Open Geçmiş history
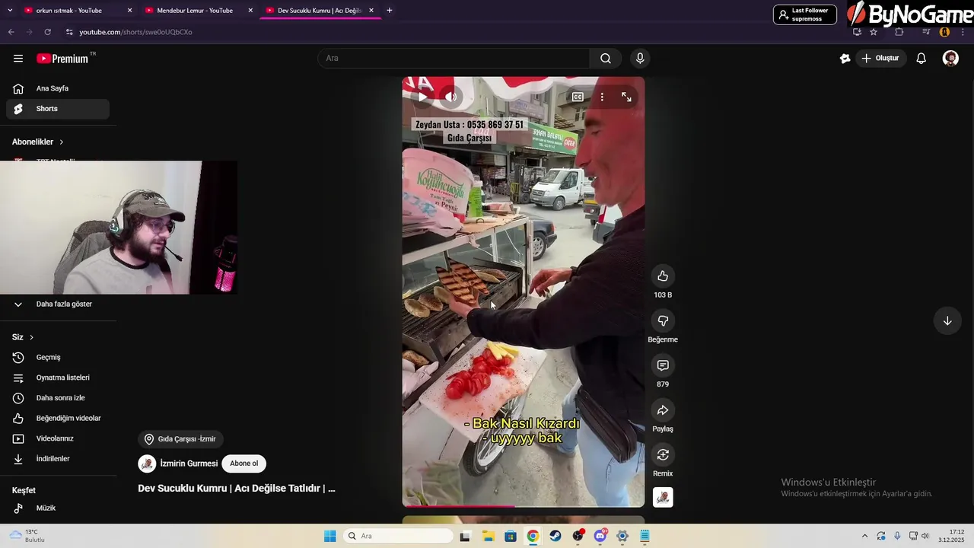The image size is (974, 548). [x=58, y=358]
